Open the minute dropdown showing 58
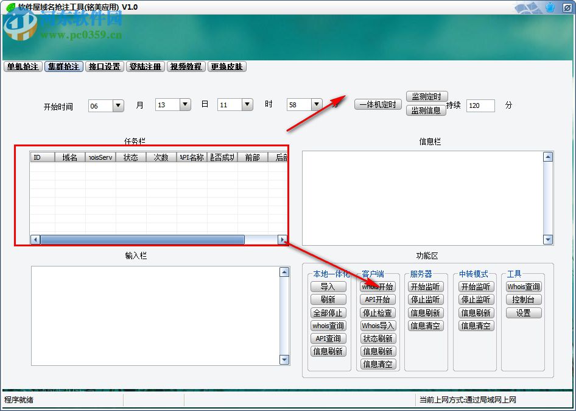Image resolution: width=576 pixels, height=411 pixels. [317, 104]
